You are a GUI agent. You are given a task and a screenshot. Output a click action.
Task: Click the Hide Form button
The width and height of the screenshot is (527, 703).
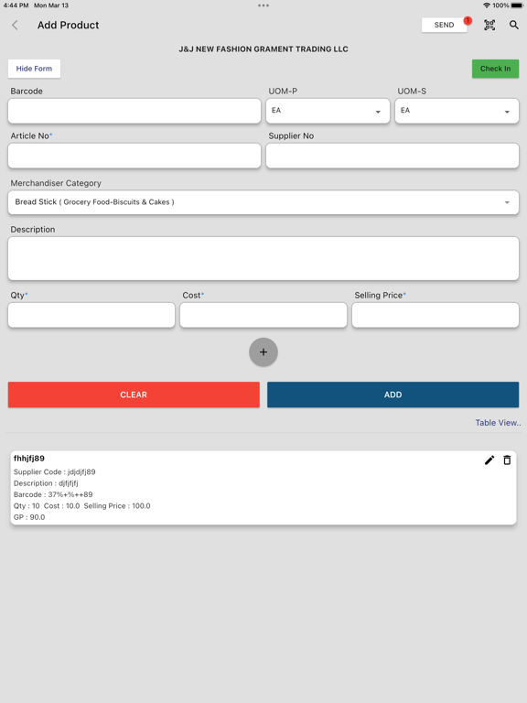34,69
